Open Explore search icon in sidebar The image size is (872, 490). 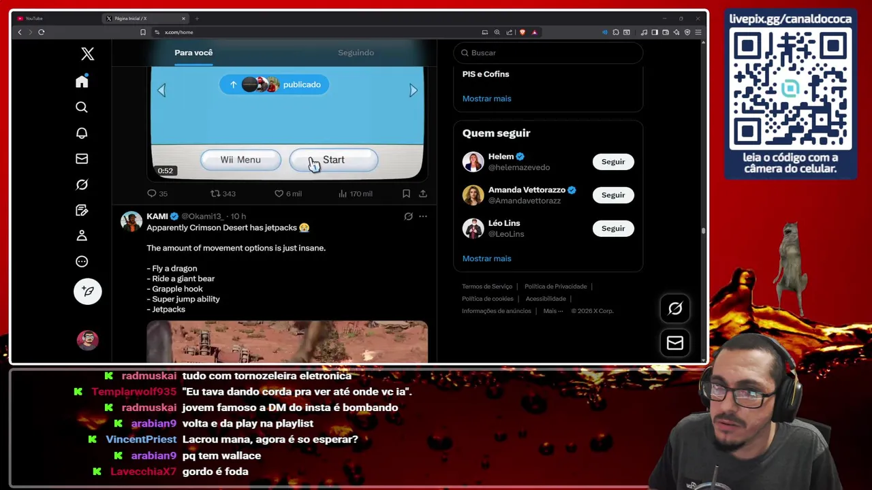pyautogui.click(x=82, y=107)
